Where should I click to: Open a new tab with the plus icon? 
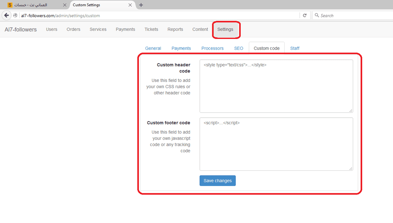pos(141,5)
